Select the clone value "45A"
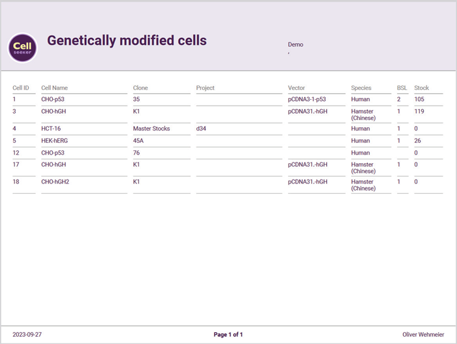 [138, 141]
